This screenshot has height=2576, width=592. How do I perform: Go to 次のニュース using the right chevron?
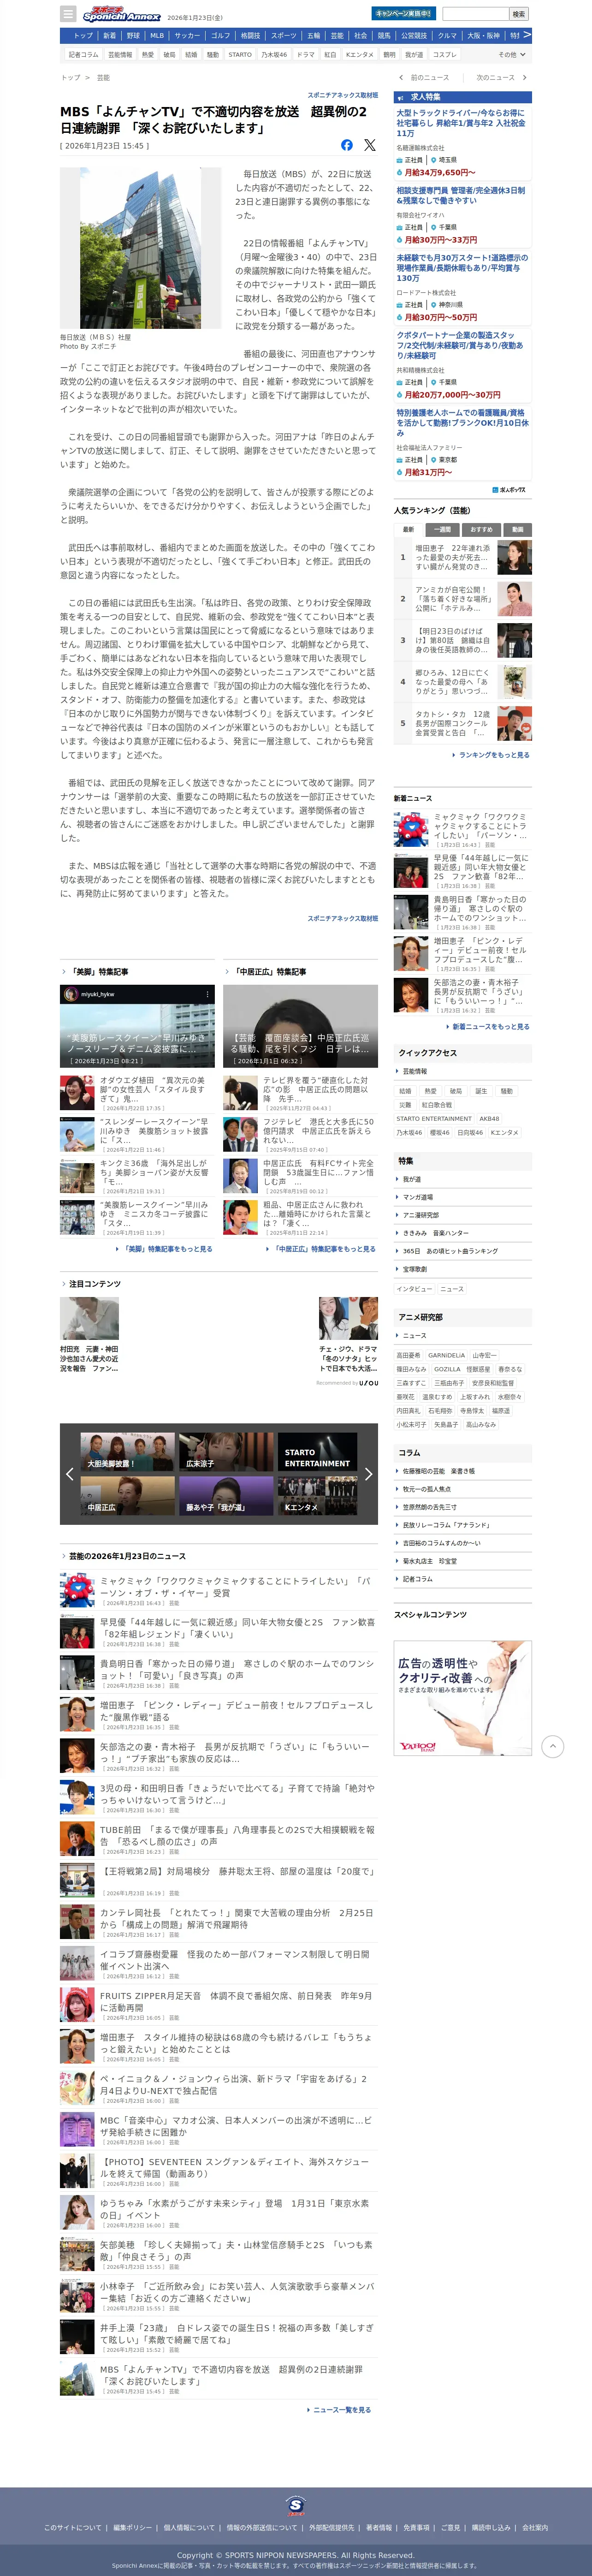(x=524, y=77)
